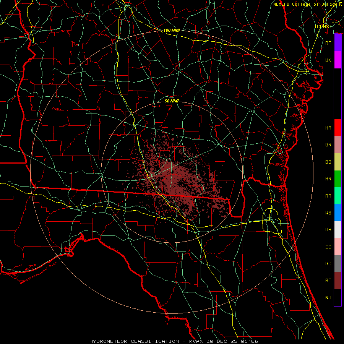344x344 pixels.
Task: Click the brown BI legend swatch
Action: pyautogui.click(x=338, y=281)
